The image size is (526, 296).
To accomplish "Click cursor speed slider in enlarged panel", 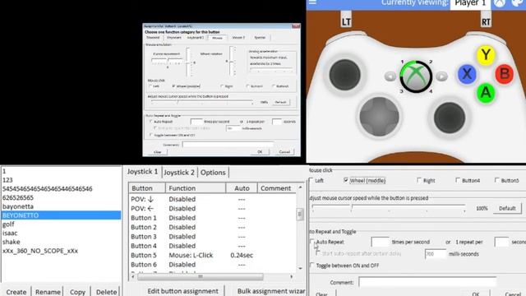I will 389,208.
